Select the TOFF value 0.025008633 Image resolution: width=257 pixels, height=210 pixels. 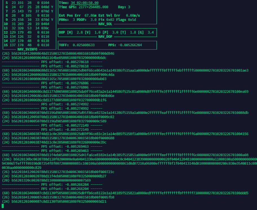(x=84, y=45)
